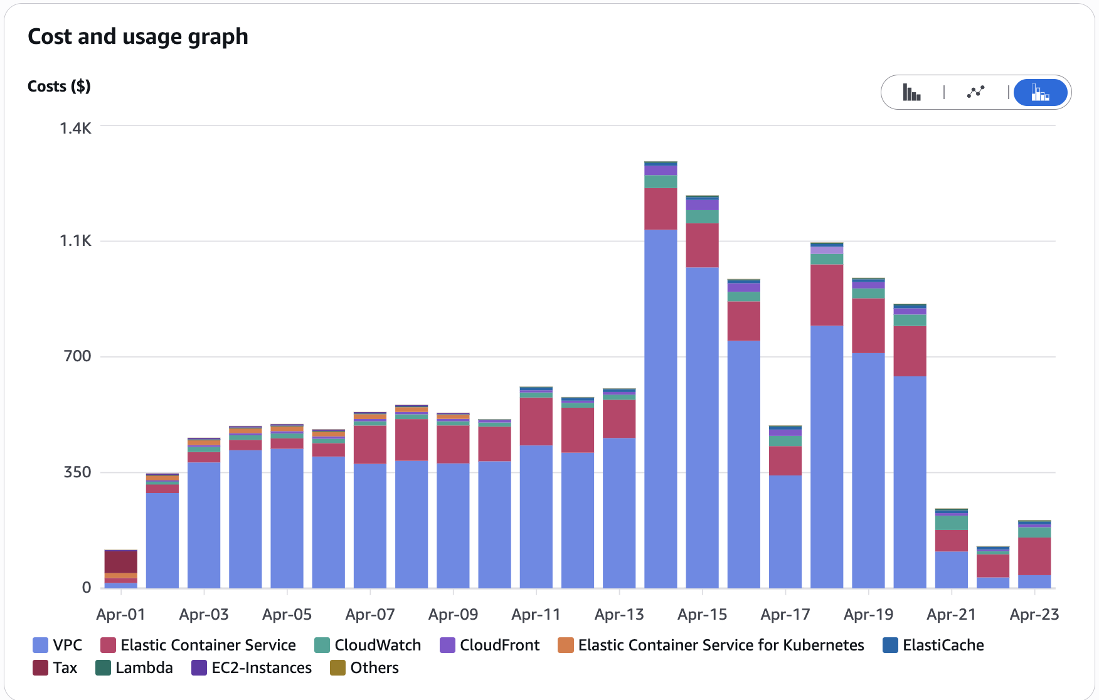Click the Apr-09 x-axis label
This screenshot has width=1099, height=700.
point(454,614)
